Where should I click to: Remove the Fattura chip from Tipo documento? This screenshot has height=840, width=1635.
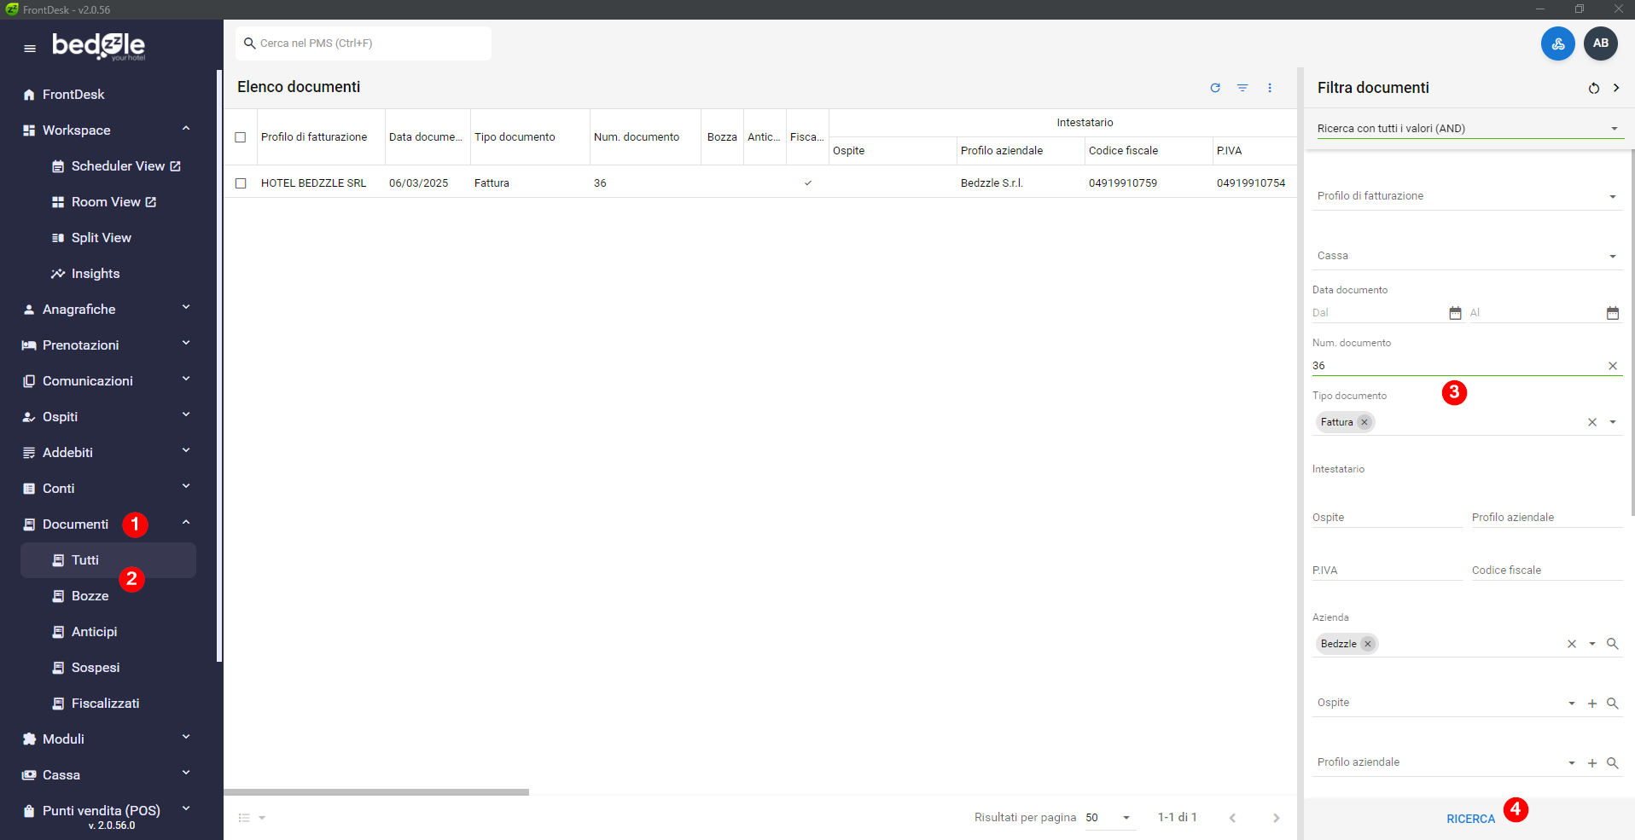tap(1364, 422)
